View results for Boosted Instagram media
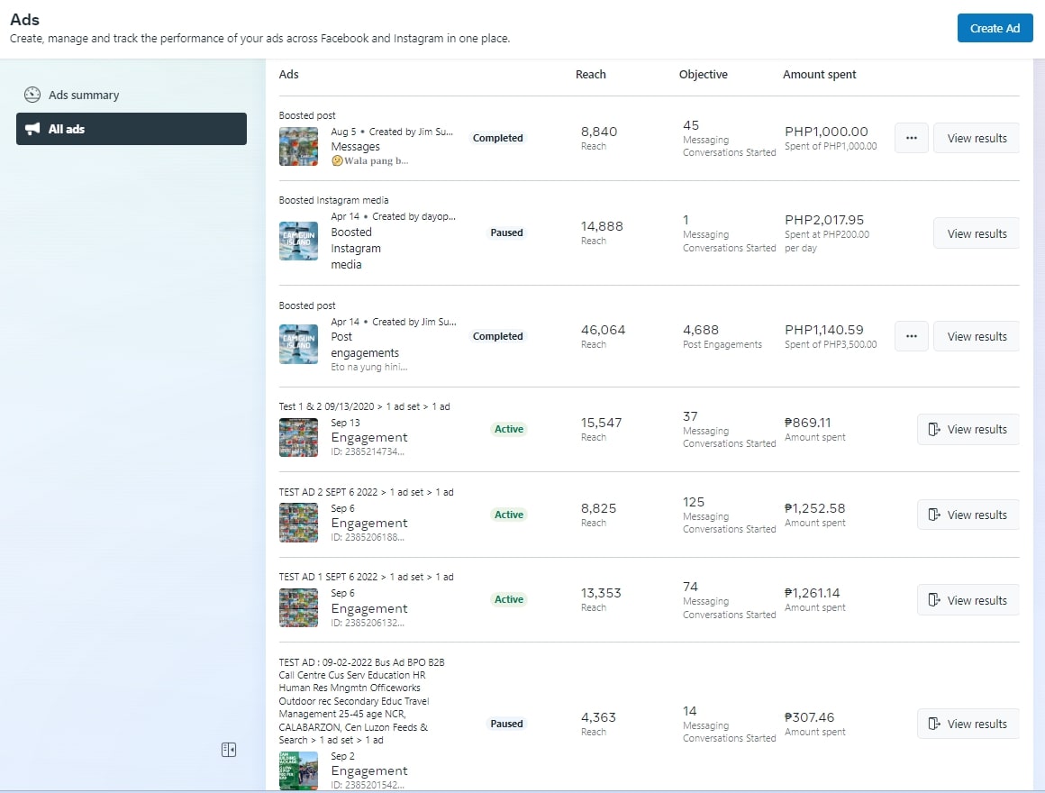Image resolution: width=1045 pixels, height=793 pixels. click(977, 233)
